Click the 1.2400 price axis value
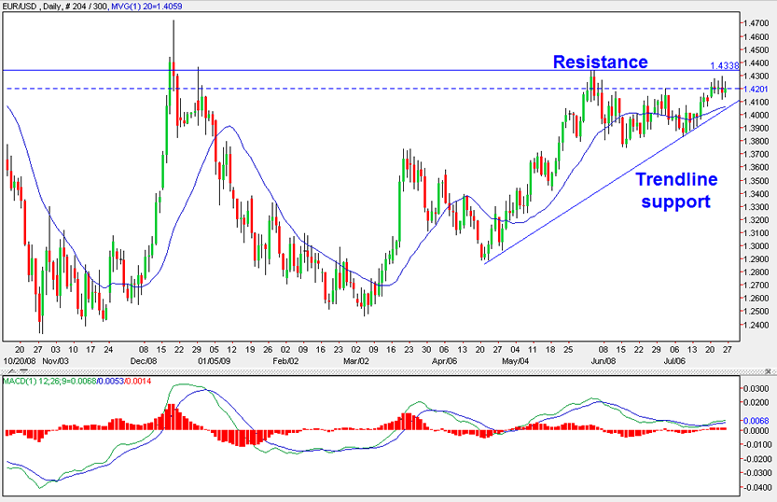 [755, 325]
